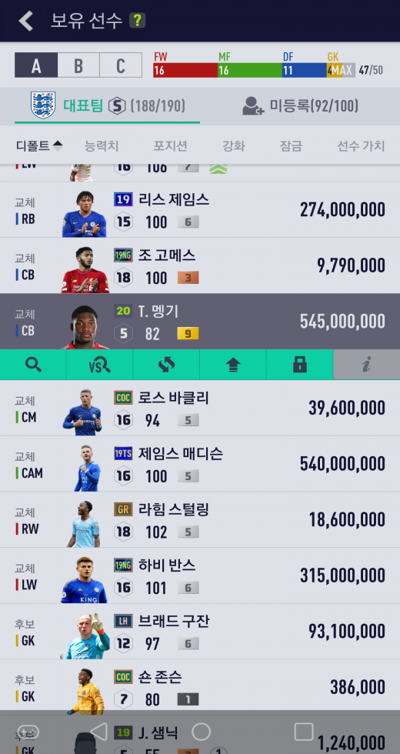The width and height of the screenshot is (400, 754).
Task: Tap the magnifier search icon in the action bar
Action: [x=33, y=365]
